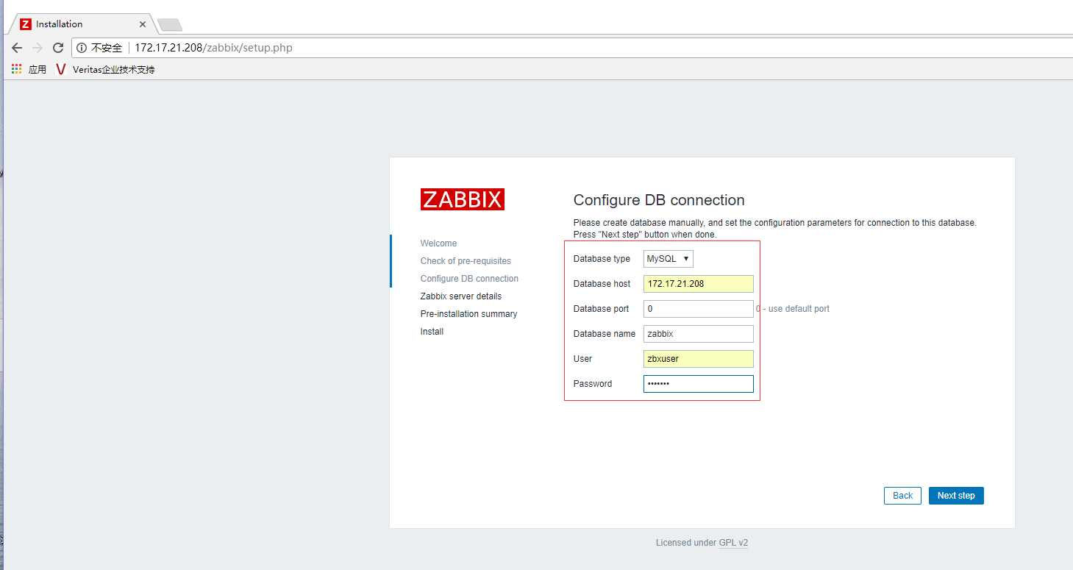Close the Installation tab
The height and width of the screenshot is (570, 1073).
click(143, 24)
